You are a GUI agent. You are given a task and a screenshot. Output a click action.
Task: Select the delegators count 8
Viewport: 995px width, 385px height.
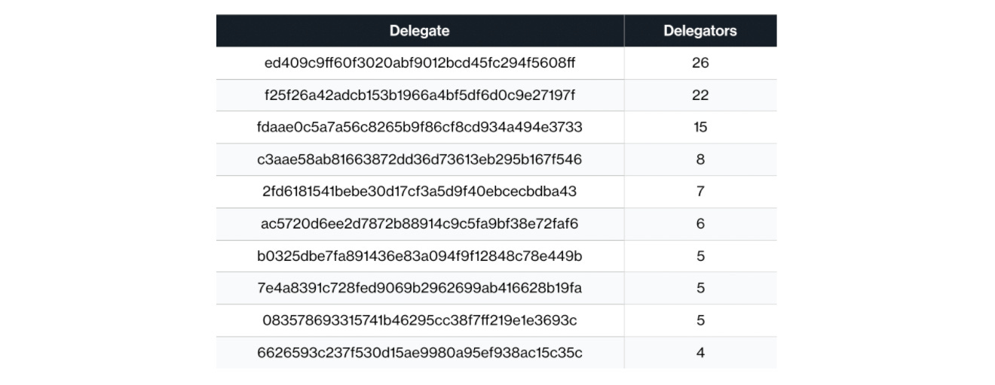(700, 160)
